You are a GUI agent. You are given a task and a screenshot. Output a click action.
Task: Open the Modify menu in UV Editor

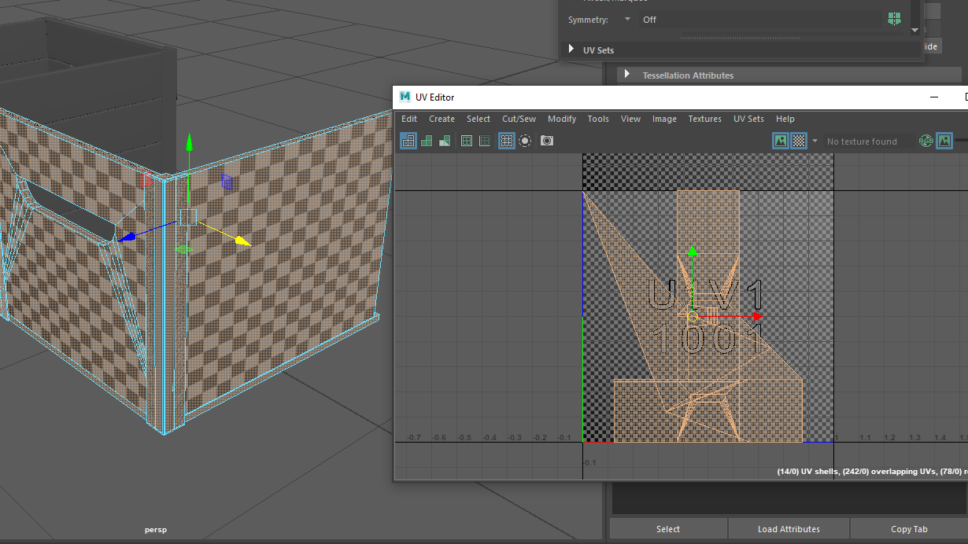(x=562, y=119)
